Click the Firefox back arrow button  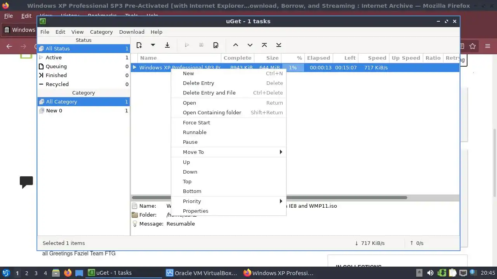[9, 46]
